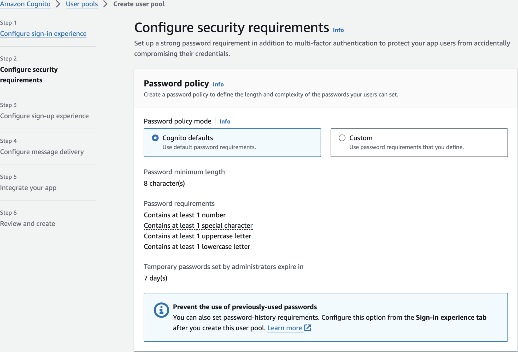518x352 pixels.
Task: Select the Custom password policy radio button
Action: 342,138
